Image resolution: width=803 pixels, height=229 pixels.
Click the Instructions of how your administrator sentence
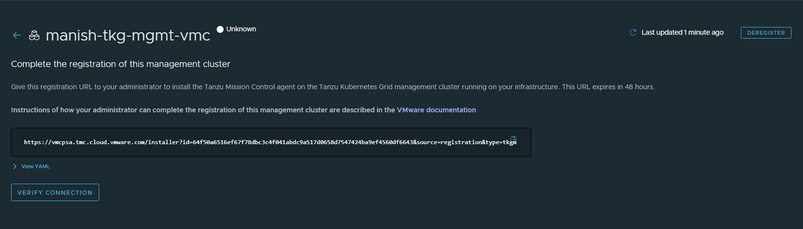(x=202, y=110)
